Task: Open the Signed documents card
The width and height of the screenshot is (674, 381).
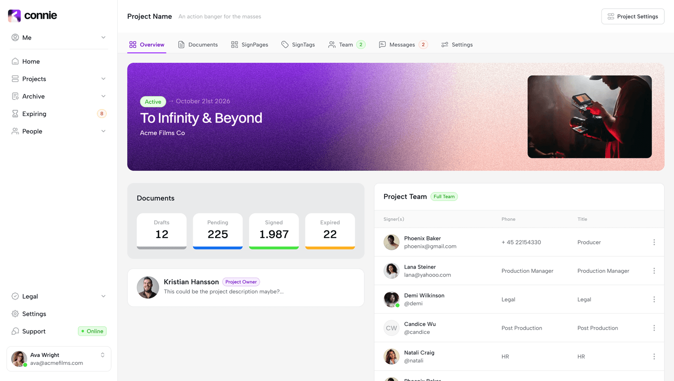Action: click(274, 231)
